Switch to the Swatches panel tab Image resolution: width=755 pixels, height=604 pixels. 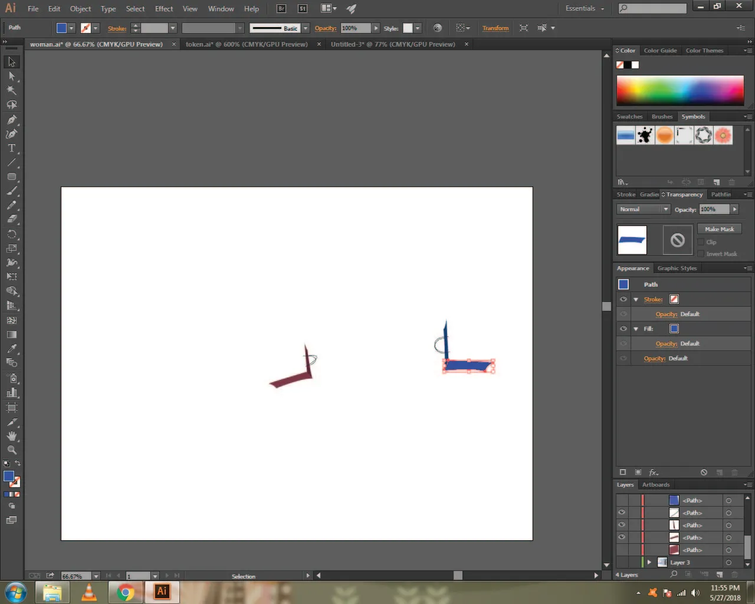[629, 117]
